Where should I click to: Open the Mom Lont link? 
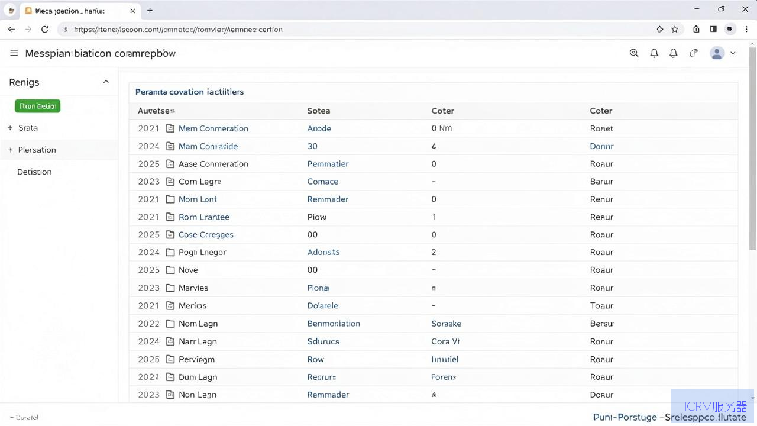(198, 199)
